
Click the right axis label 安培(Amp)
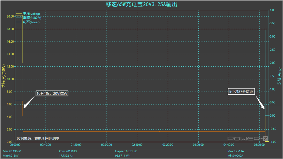[x=279, y=76]
